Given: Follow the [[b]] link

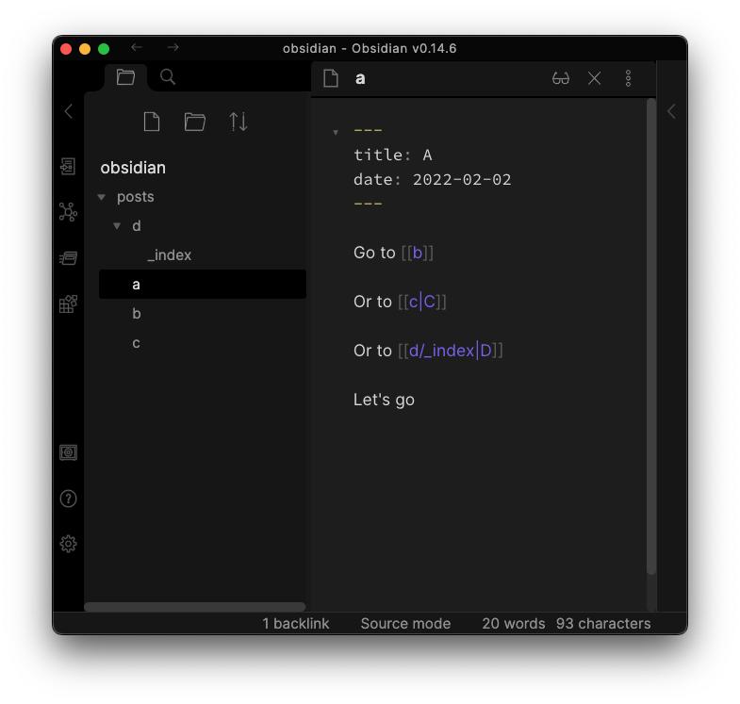Looking at the screenshot, I should point(418,253).
